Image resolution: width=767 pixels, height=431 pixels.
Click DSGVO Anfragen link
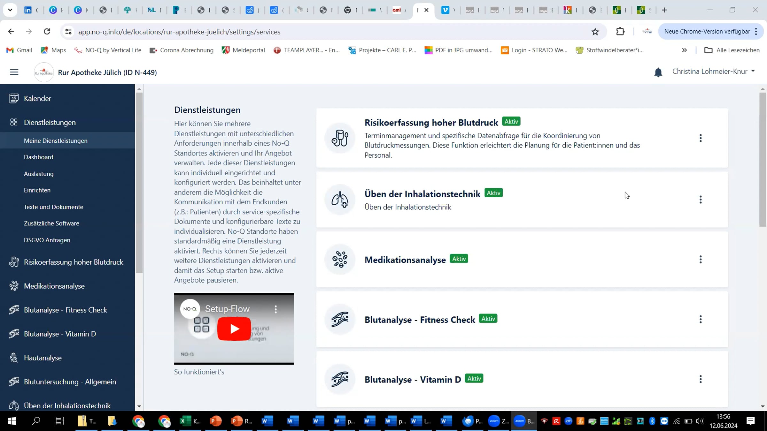pyautogui.click(x=47, y=240)
